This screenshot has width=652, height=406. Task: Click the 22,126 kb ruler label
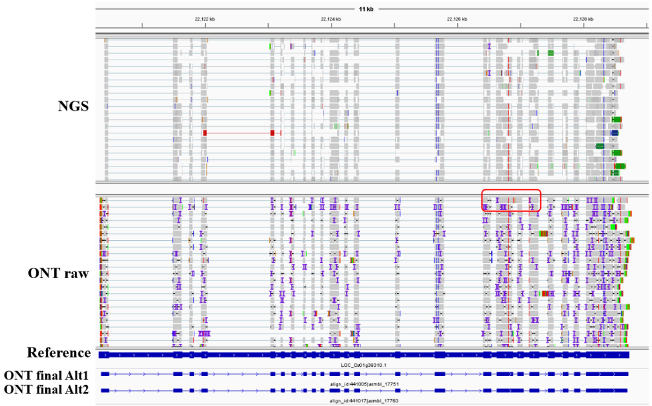pos(458,19)
